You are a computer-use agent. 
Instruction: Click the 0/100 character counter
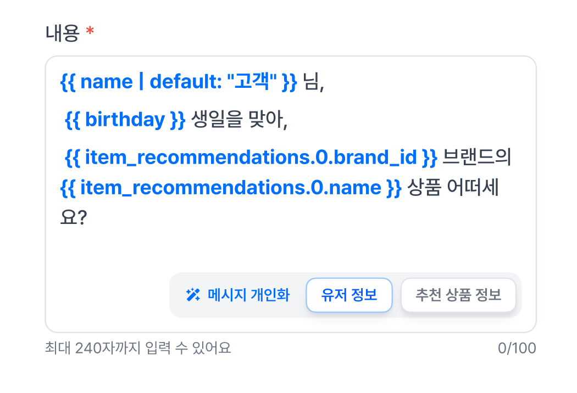tap(517, 348)
